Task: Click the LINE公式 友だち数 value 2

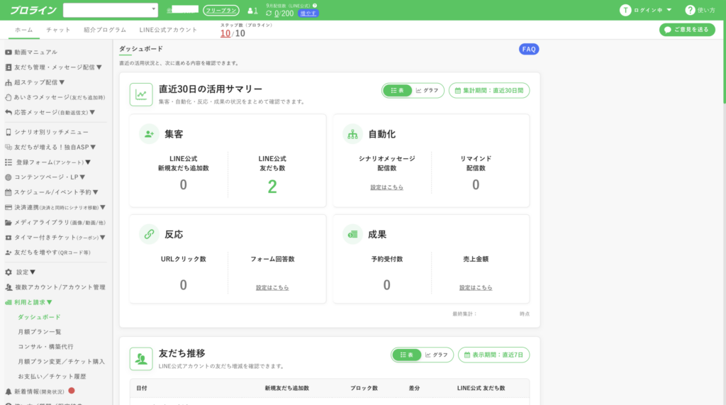Action: (272, 187)
